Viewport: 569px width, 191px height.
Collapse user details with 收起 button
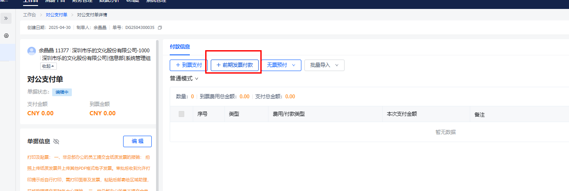click(x=48, y=66)
